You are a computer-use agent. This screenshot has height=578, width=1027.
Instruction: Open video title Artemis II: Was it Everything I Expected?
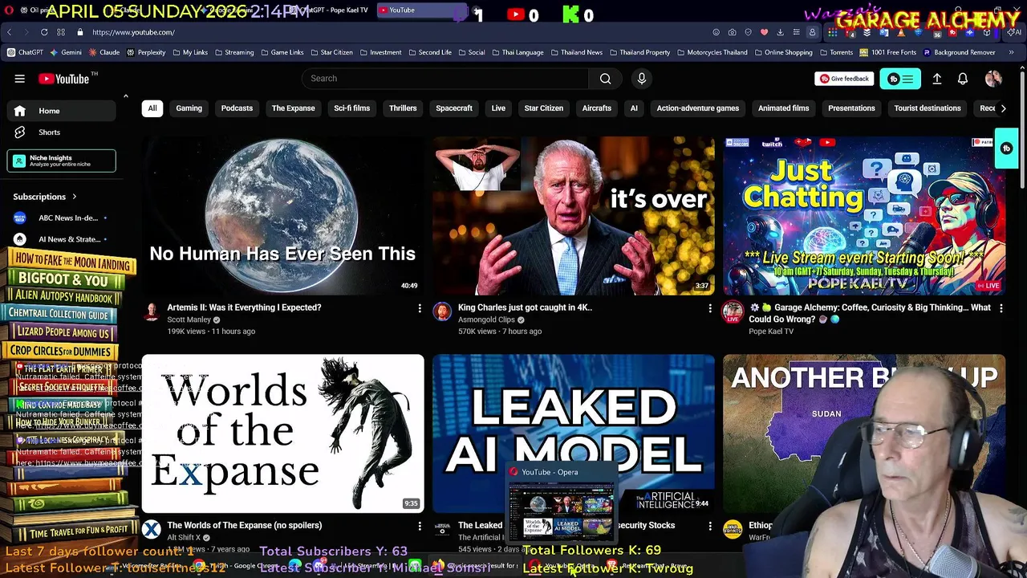click(244, 307)
